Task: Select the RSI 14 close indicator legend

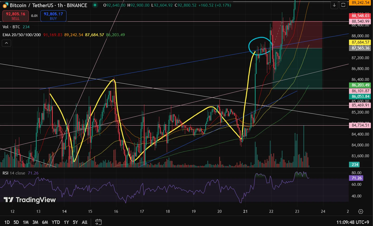Action: (x=14, y=173)
